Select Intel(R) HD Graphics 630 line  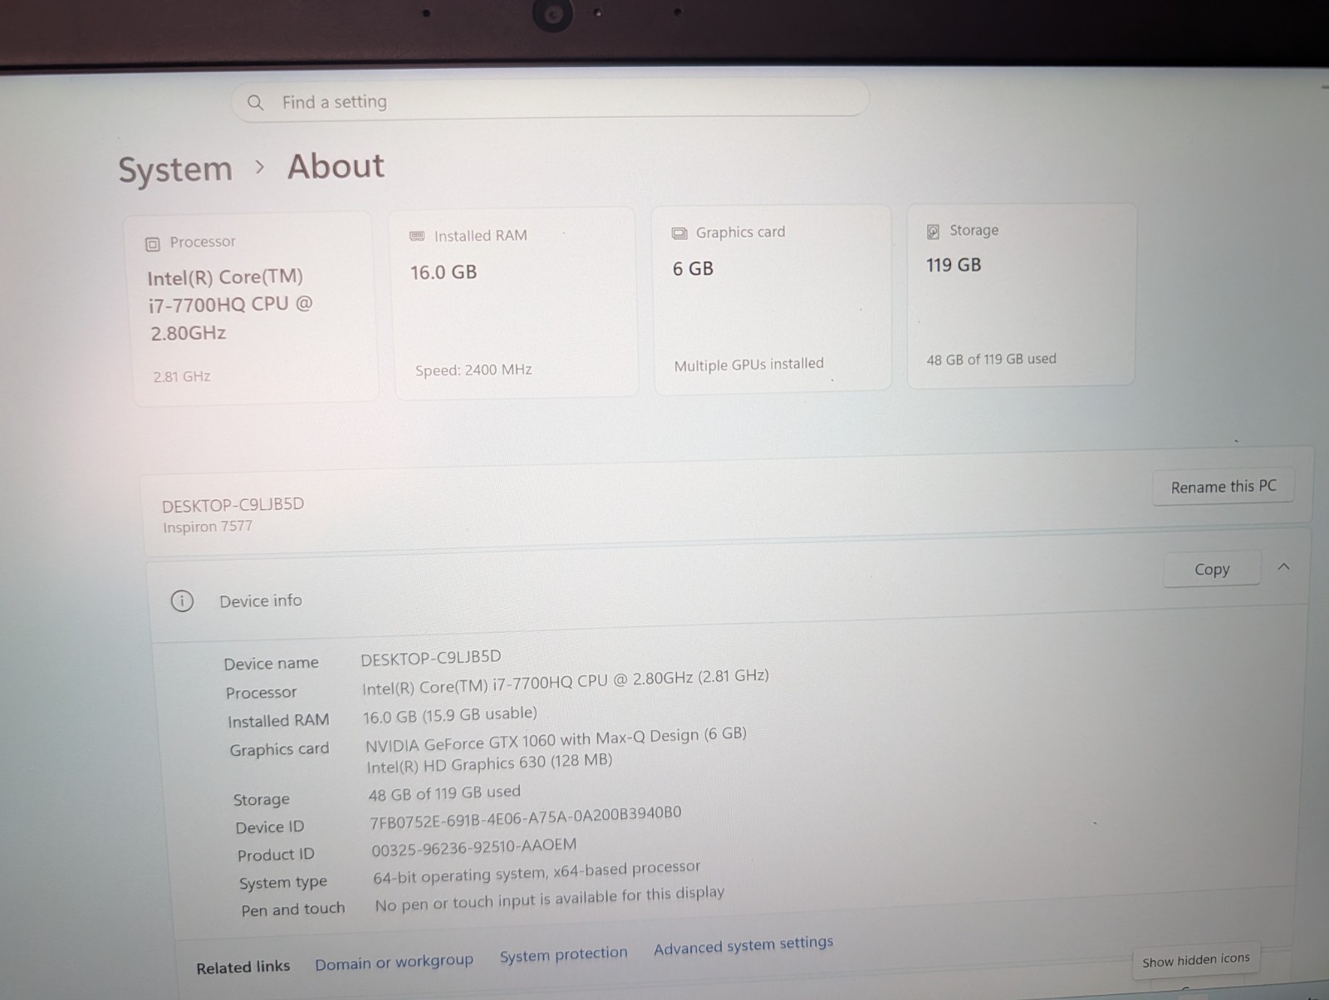coord(489,762)
